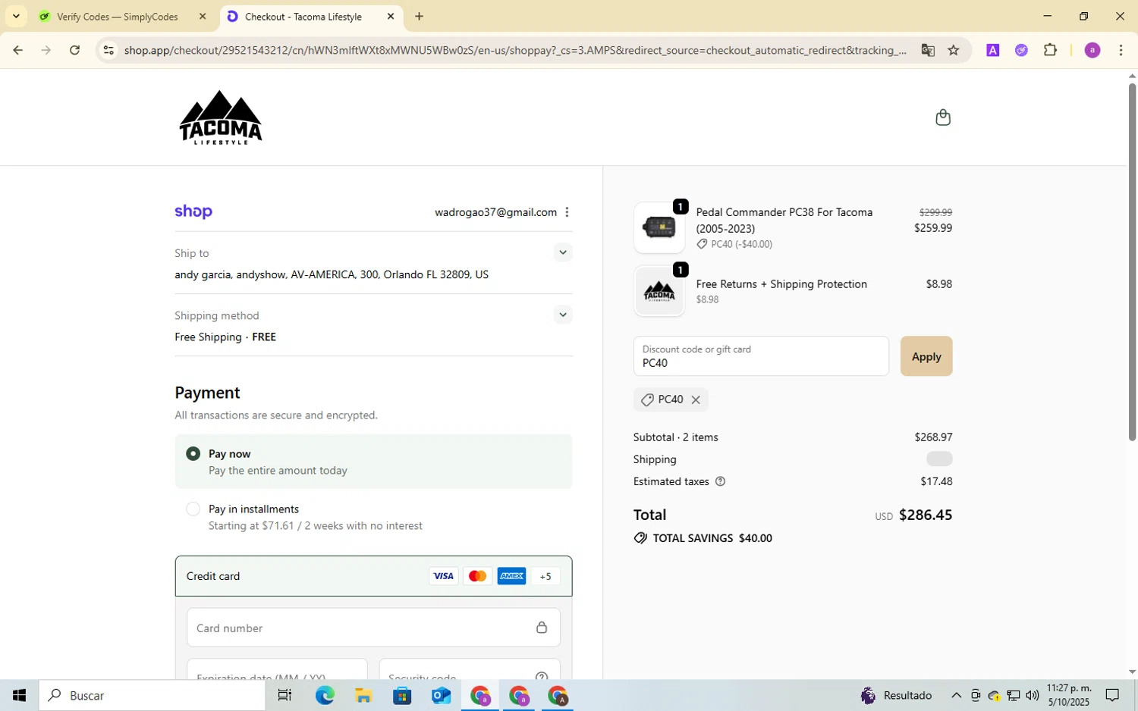The height and width of the screenshot is (711, 1138).
Task: Click the Discount code or gift card field
Action: click(x=761, y=356)
